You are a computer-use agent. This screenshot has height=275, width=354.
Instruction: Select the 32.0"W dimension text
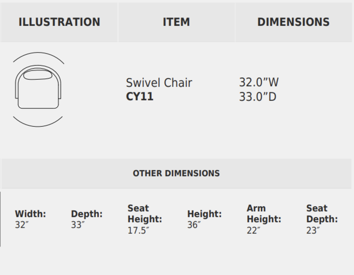[x=259, y=82]
